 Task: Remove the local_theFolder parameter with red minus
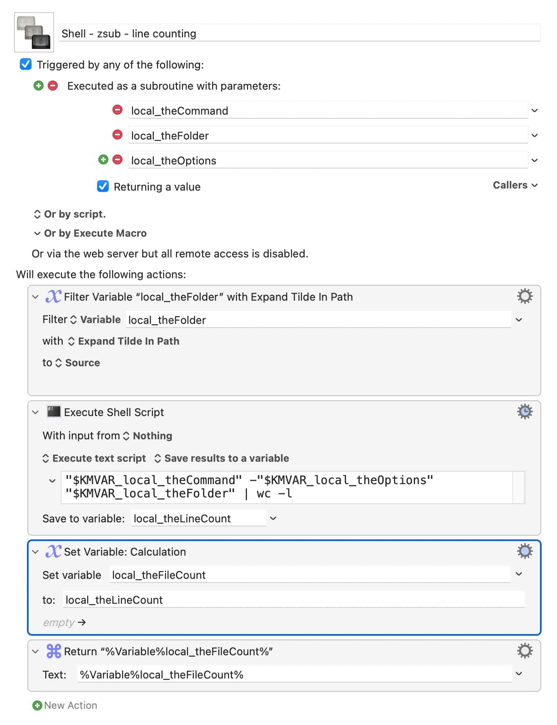(x=117, y=135)
